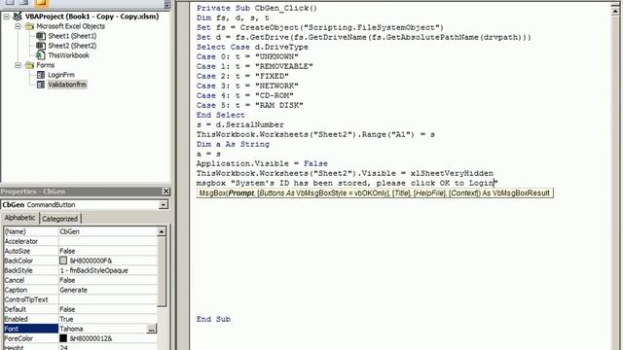Viewport: 623px width, 350px height.
Task: Click the Case 3 NETWORK line
Action: [x=247, y=86]
